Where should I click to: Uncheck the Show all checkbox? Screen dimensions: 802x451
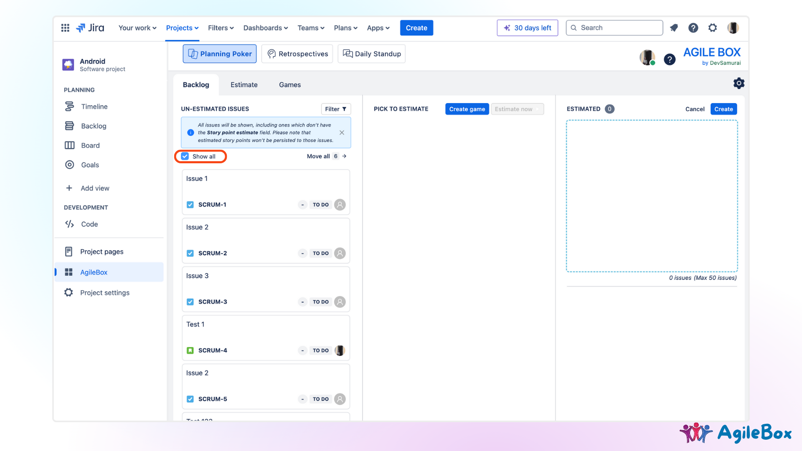[x=185, y=157]
